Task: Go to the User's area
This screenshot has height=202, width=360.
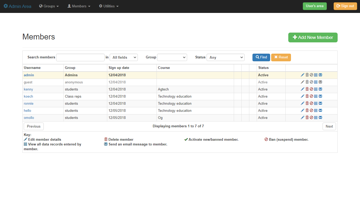Action: (315, 6)
